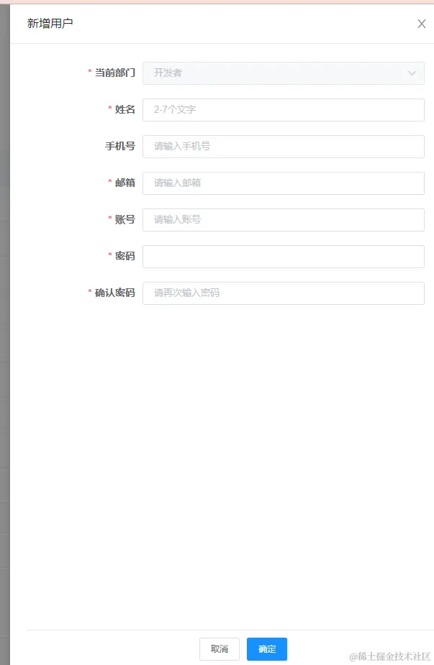The height and width of the screenshot is (665, 434).
Task: Focus the 请再次输入密码 confirm field
Action: [284, 293]
